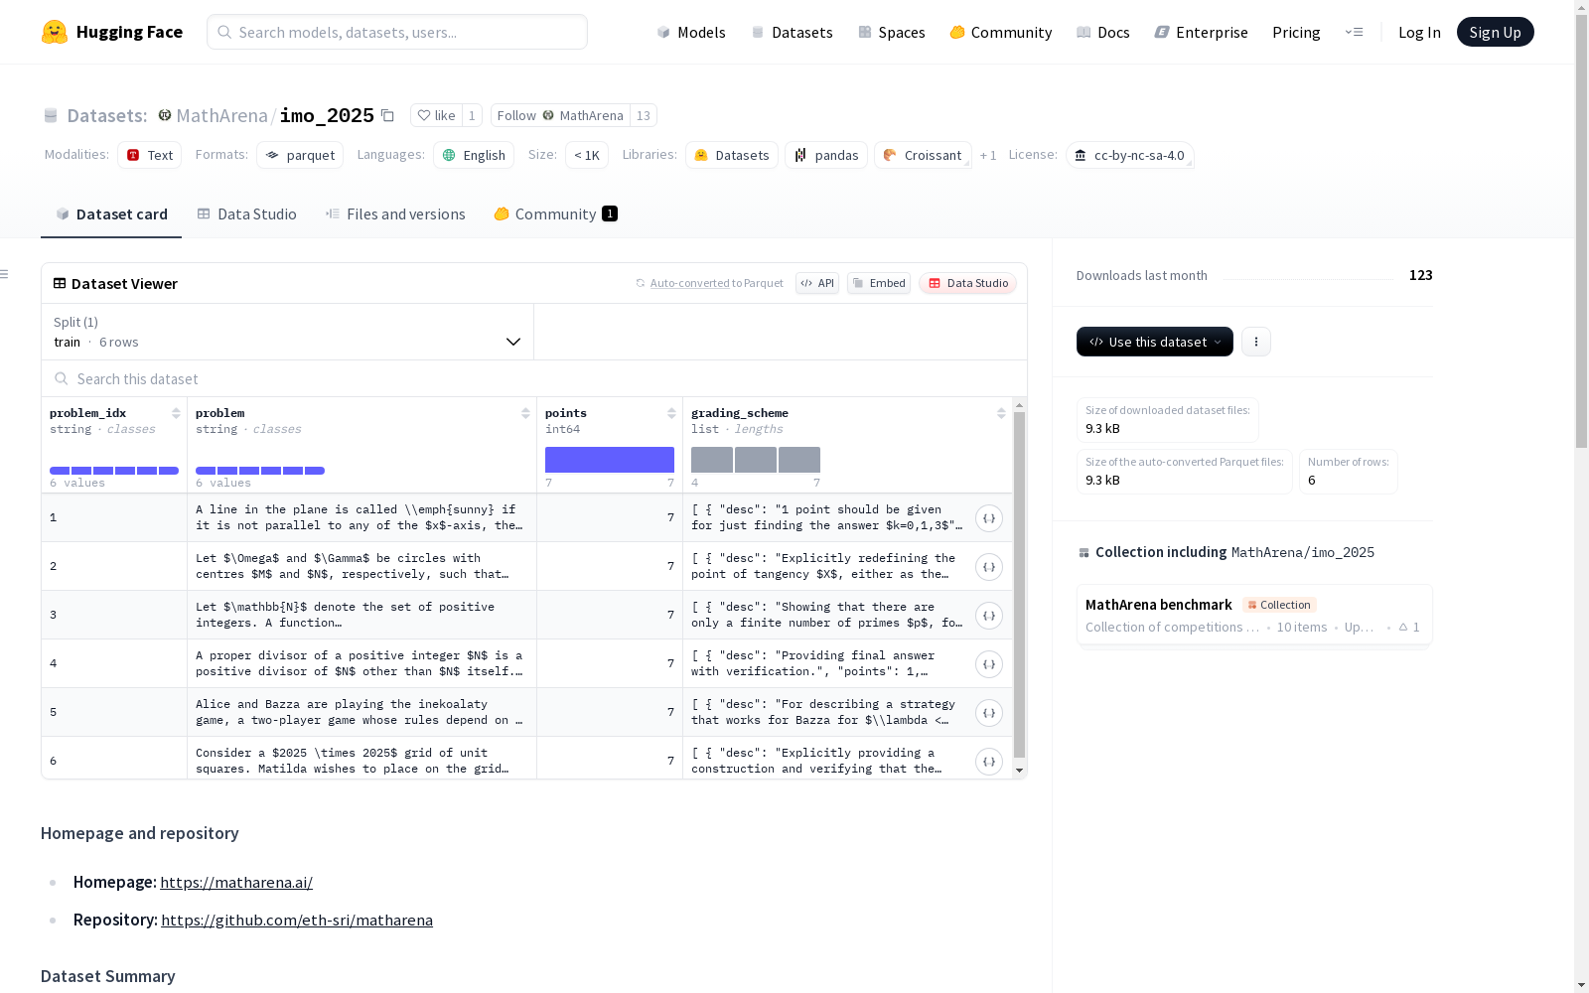Viewport: 1589px width, 993px height.
Task: Focus the main search models field
Action: [x=397, y=32]
